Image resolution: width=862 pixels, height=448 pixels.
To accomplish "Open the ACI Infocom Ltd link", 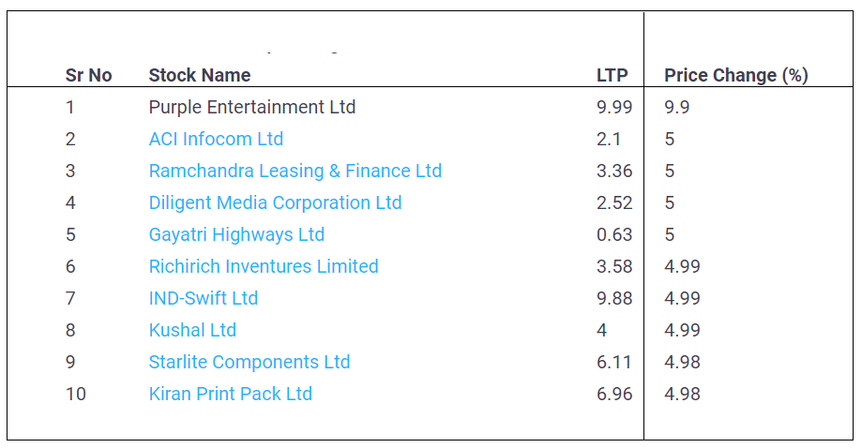I will click(x=216, y=139).
